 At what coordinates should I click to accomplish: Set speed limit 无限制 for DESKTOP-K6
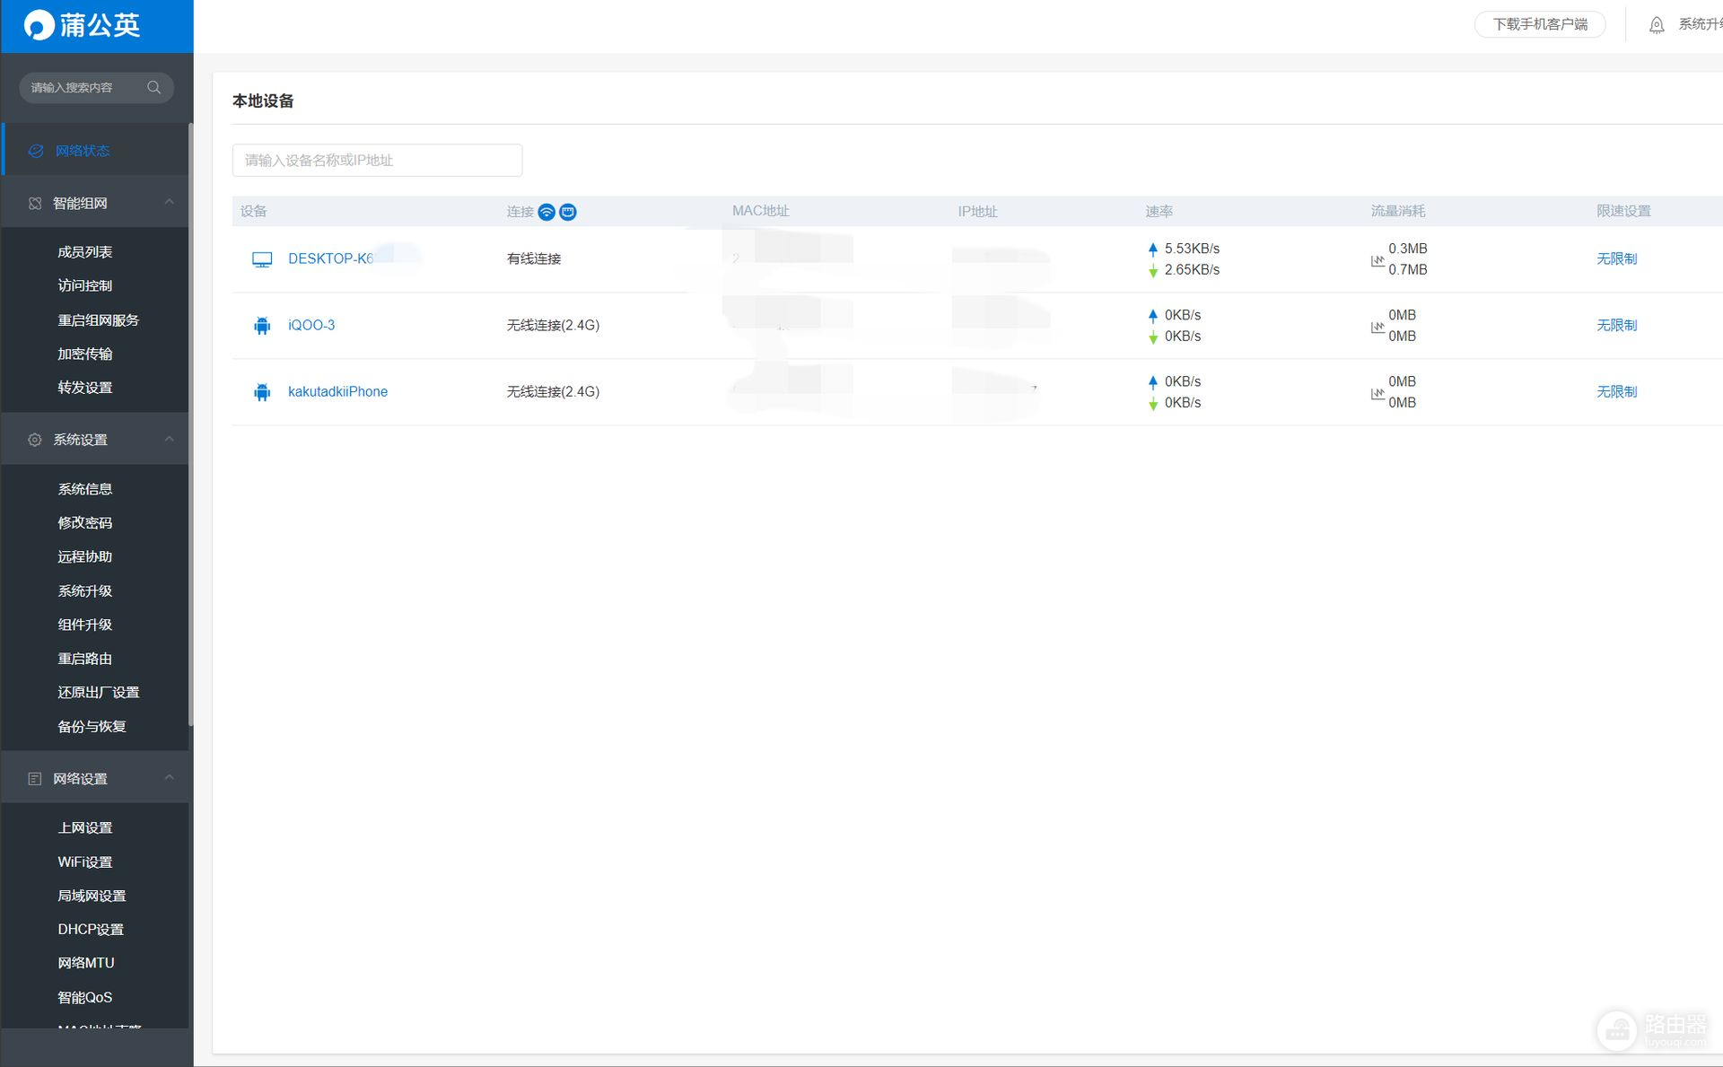(x=1616, y=258)
